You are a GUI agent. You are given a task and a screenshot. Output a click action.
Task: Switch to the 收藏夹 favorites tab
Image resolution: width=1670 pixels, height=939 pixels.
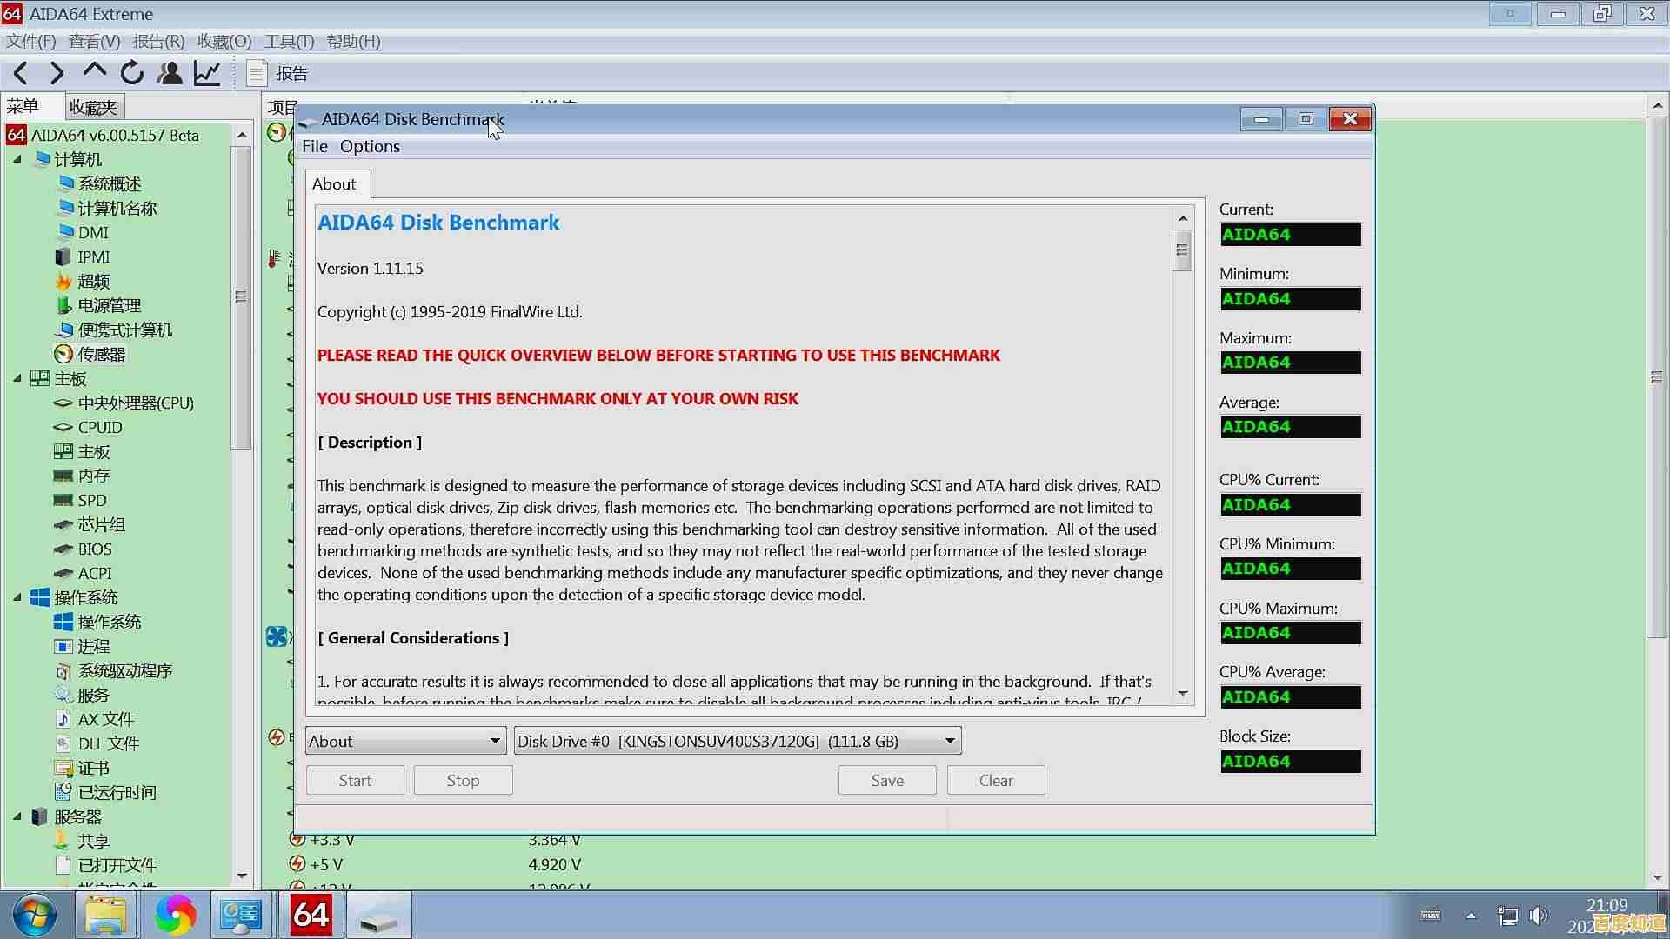tap(93, 107)
